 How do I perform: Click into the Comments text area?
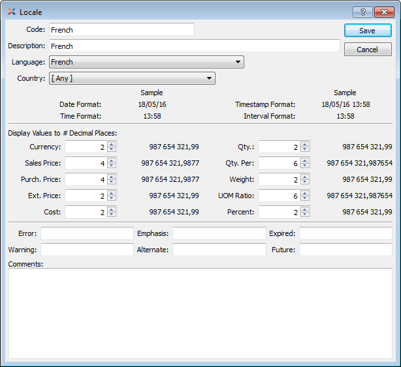[200, 313]
